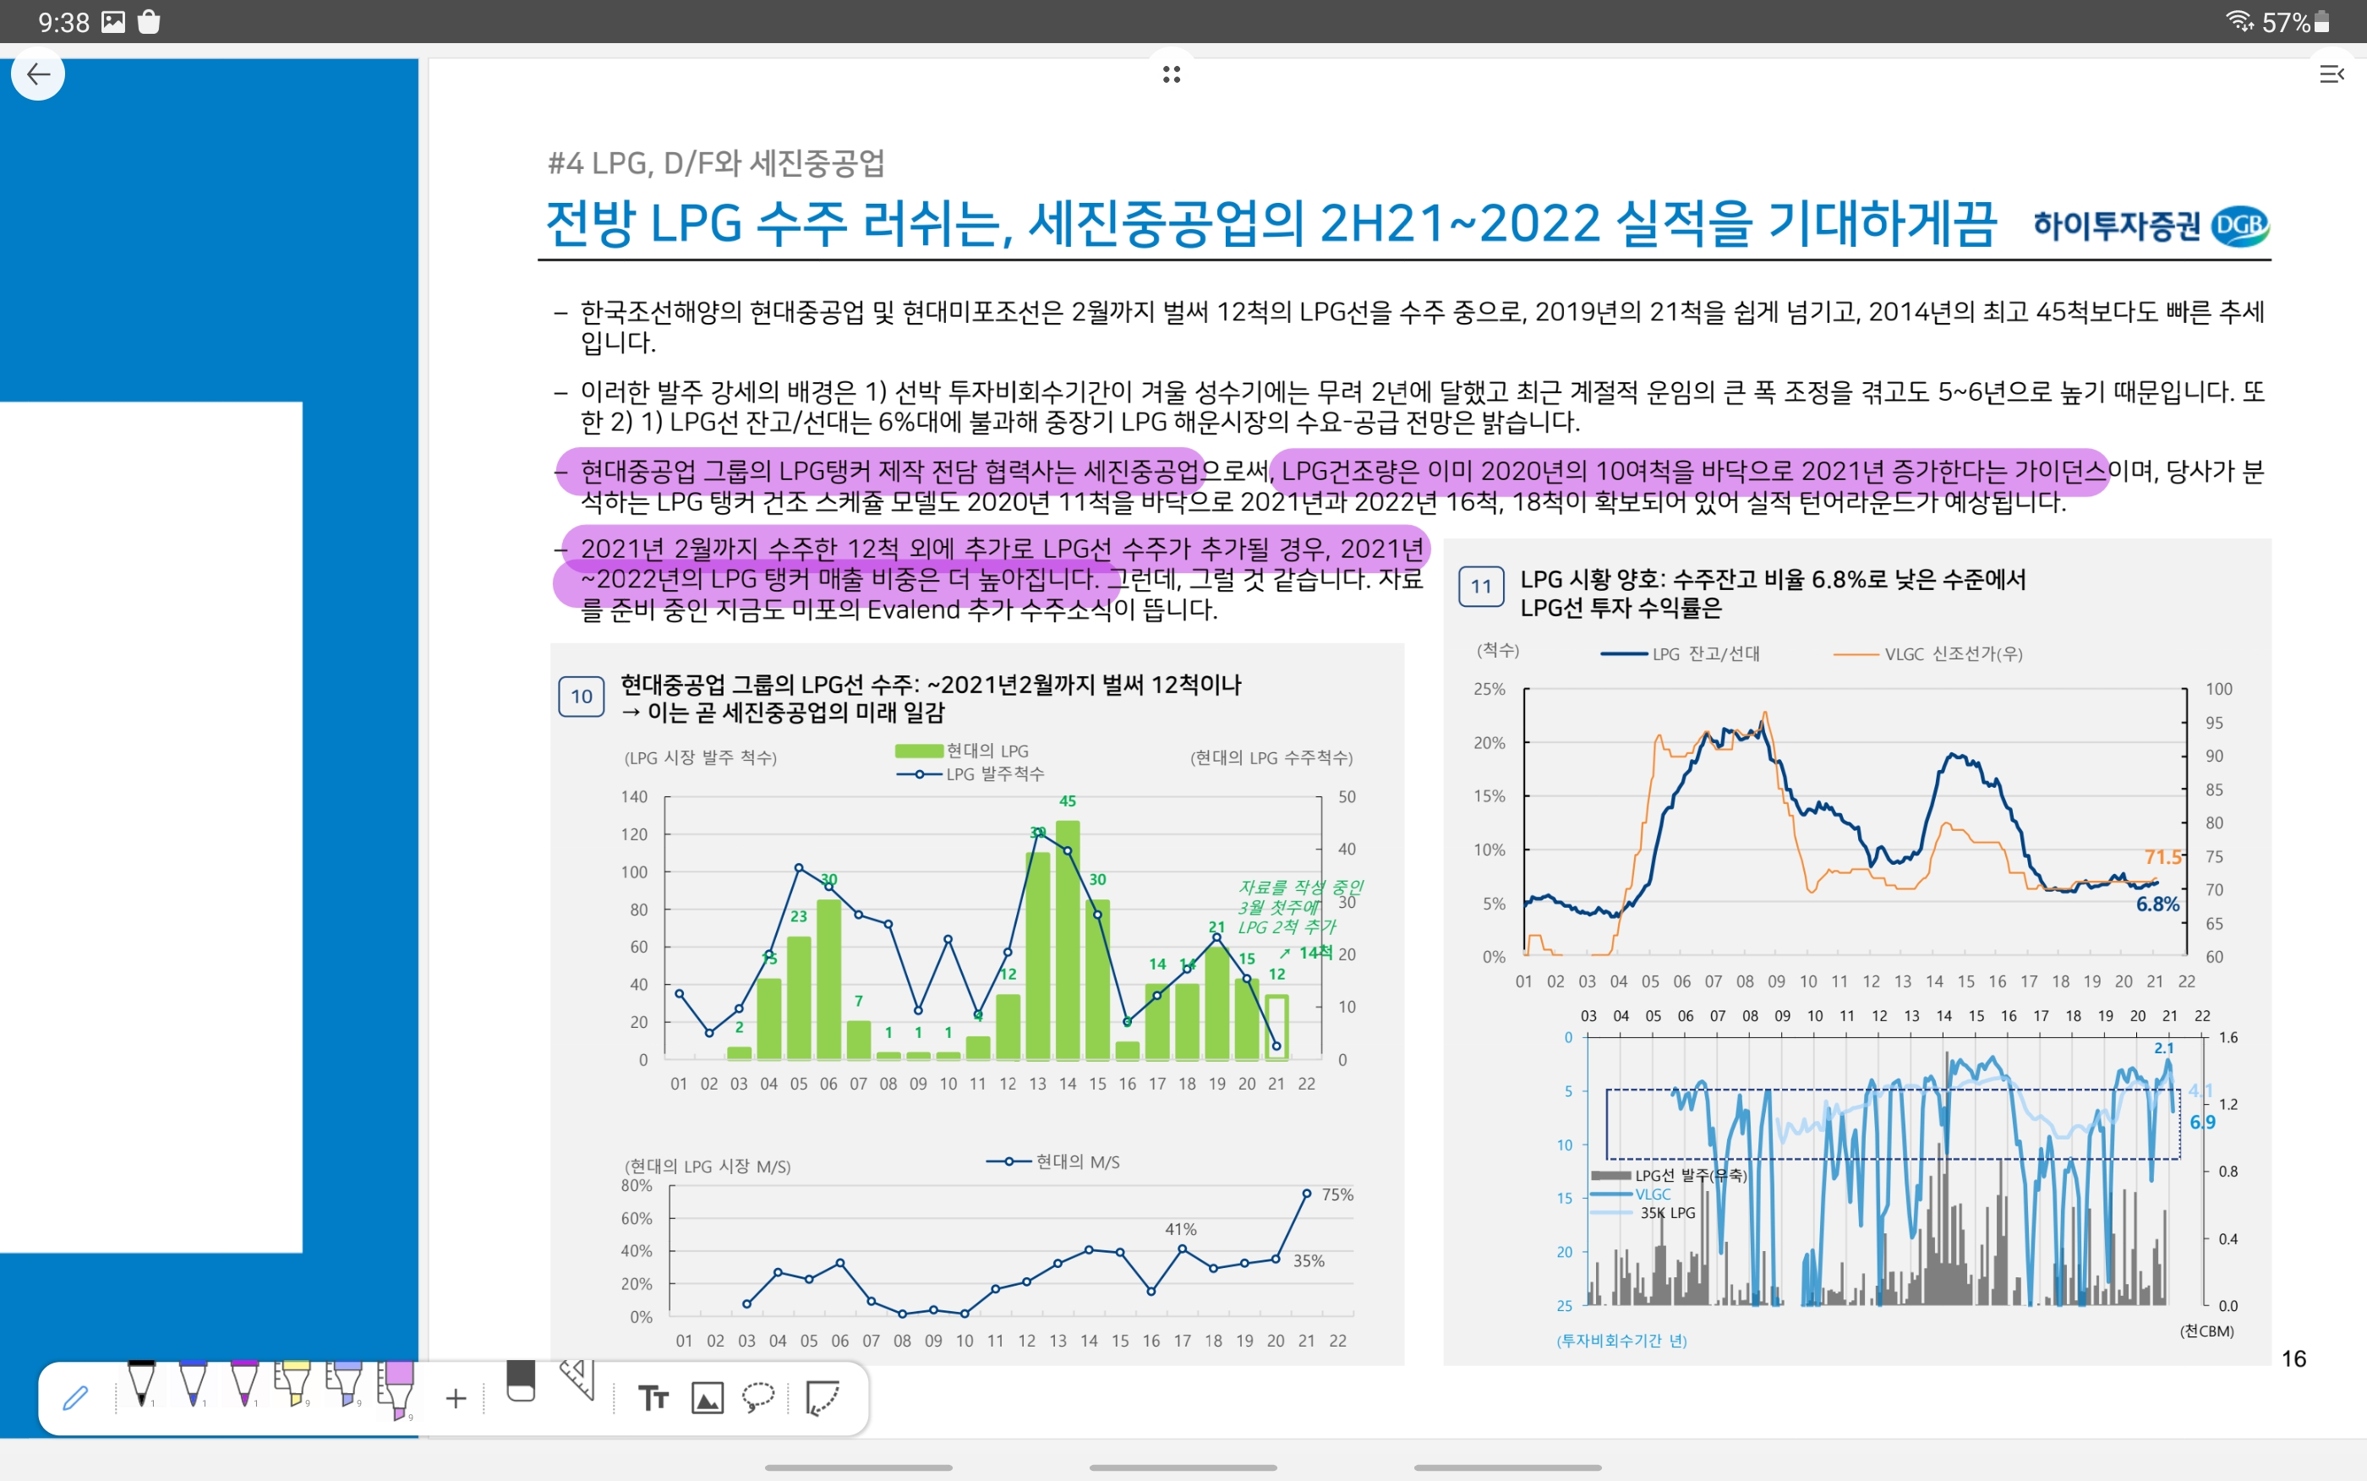The height and width of the screenshot is (1481, 2367).
Task: Open the gallery notification in status bar
Action: [x=113, y=21]
